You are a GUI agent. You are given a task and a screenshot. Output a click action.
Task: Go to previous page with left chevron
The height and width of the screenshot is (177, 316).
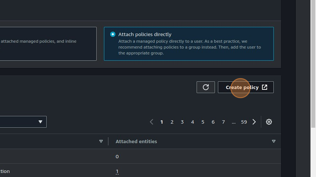point(151,122)
